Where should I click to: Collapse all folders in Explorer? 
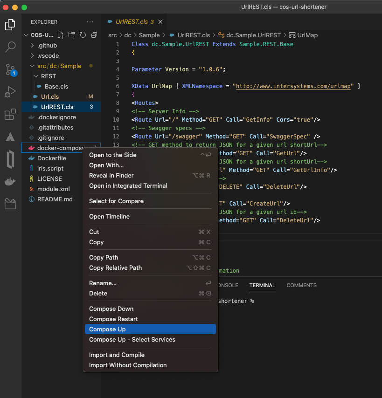(x=94, y=35)
